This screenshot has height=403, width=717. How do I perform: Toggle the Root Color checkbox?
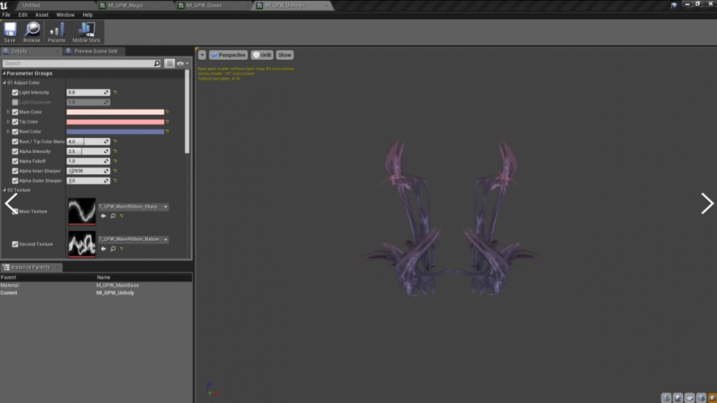tap(15, 132)
